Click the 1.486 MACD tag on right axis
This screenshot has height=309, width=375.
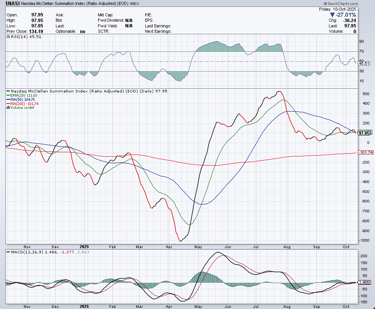(364, 282)
